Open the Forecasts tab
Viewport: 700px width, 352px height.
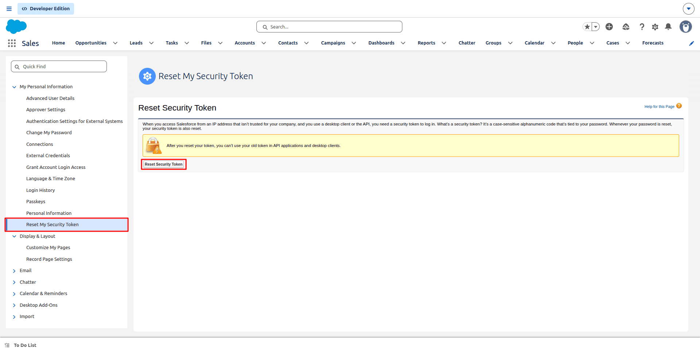(x=653, y=43)
